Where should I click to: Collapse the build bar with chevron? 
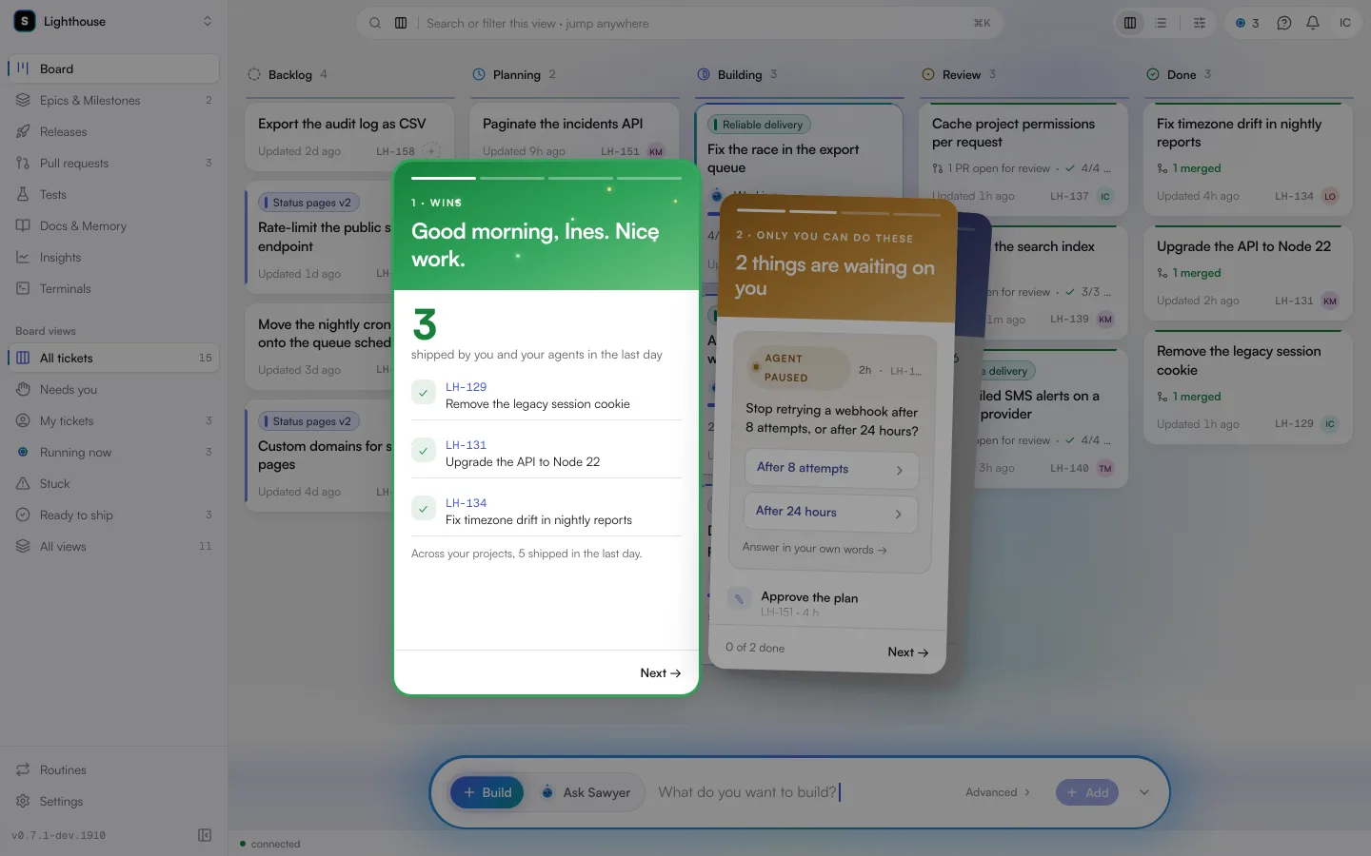[1144, 792]
